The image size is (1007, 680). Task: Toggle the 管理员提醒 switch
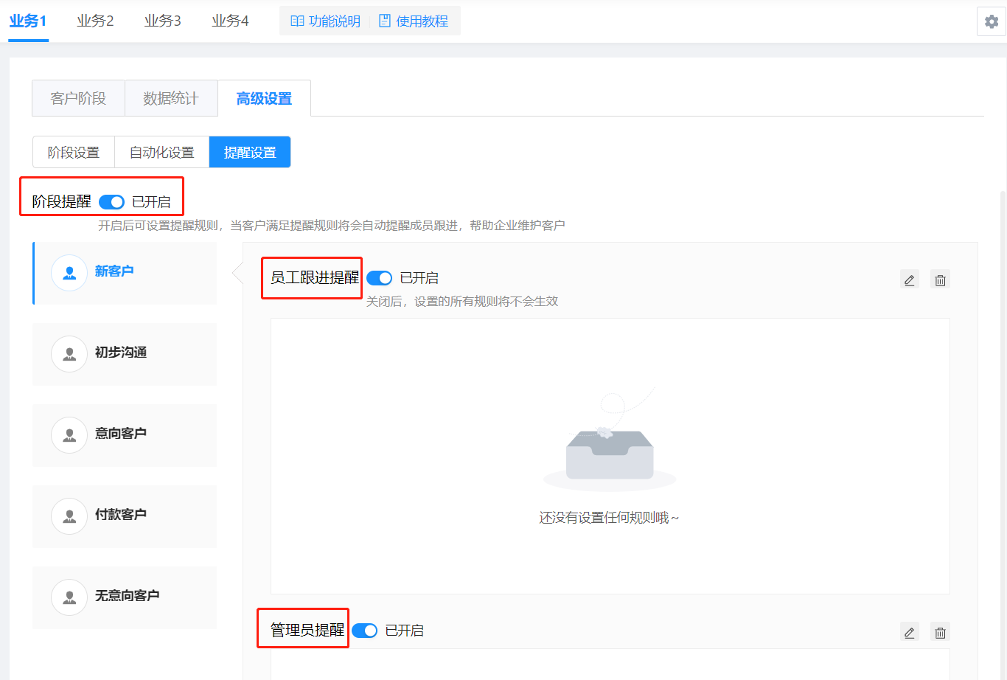point(364,631)
